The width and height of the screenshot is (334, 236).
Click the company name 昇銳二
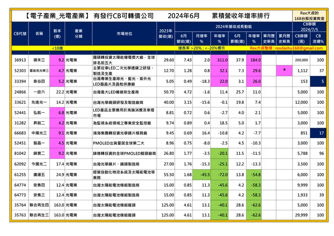click(x=39, y=123)
